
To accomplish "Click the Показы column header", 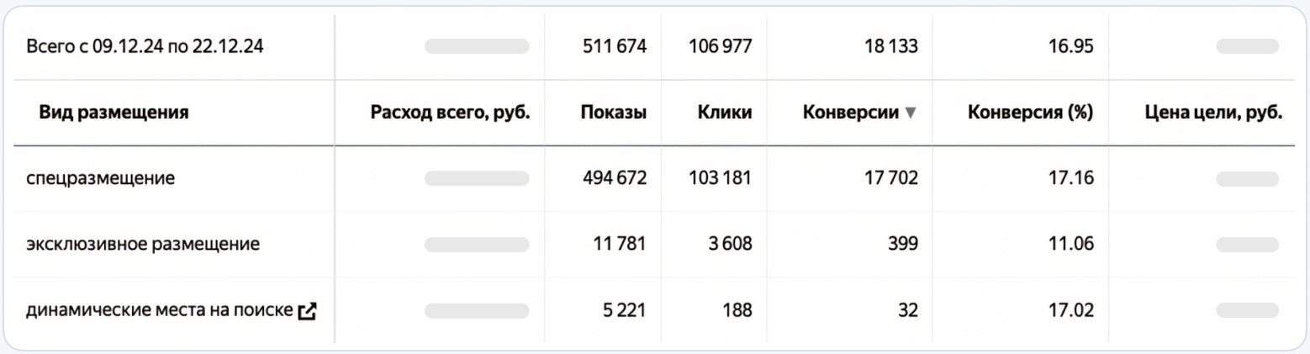I will [613, 113].
